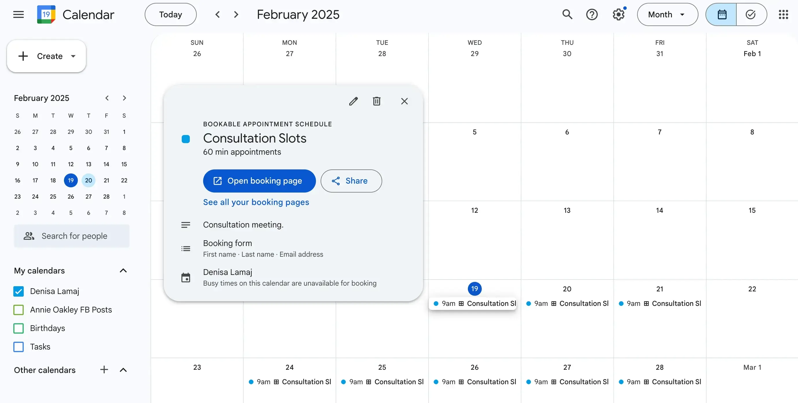Switch to Tasks with the checkmark icon
The height and width of the screenshot is (403, 798).
coord(751,14)
